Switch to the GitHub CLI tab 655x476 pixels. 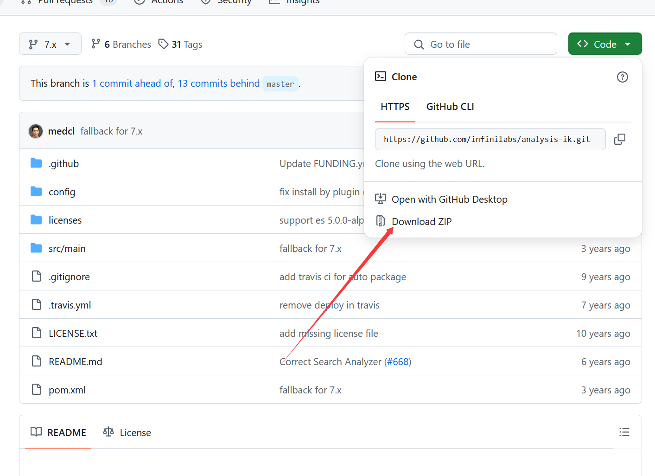[x=450, y=107]
